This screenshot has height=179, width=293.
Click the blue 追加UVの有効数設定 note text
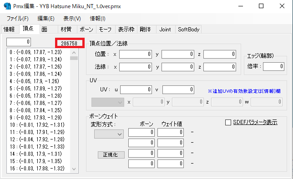click(244, 91)
